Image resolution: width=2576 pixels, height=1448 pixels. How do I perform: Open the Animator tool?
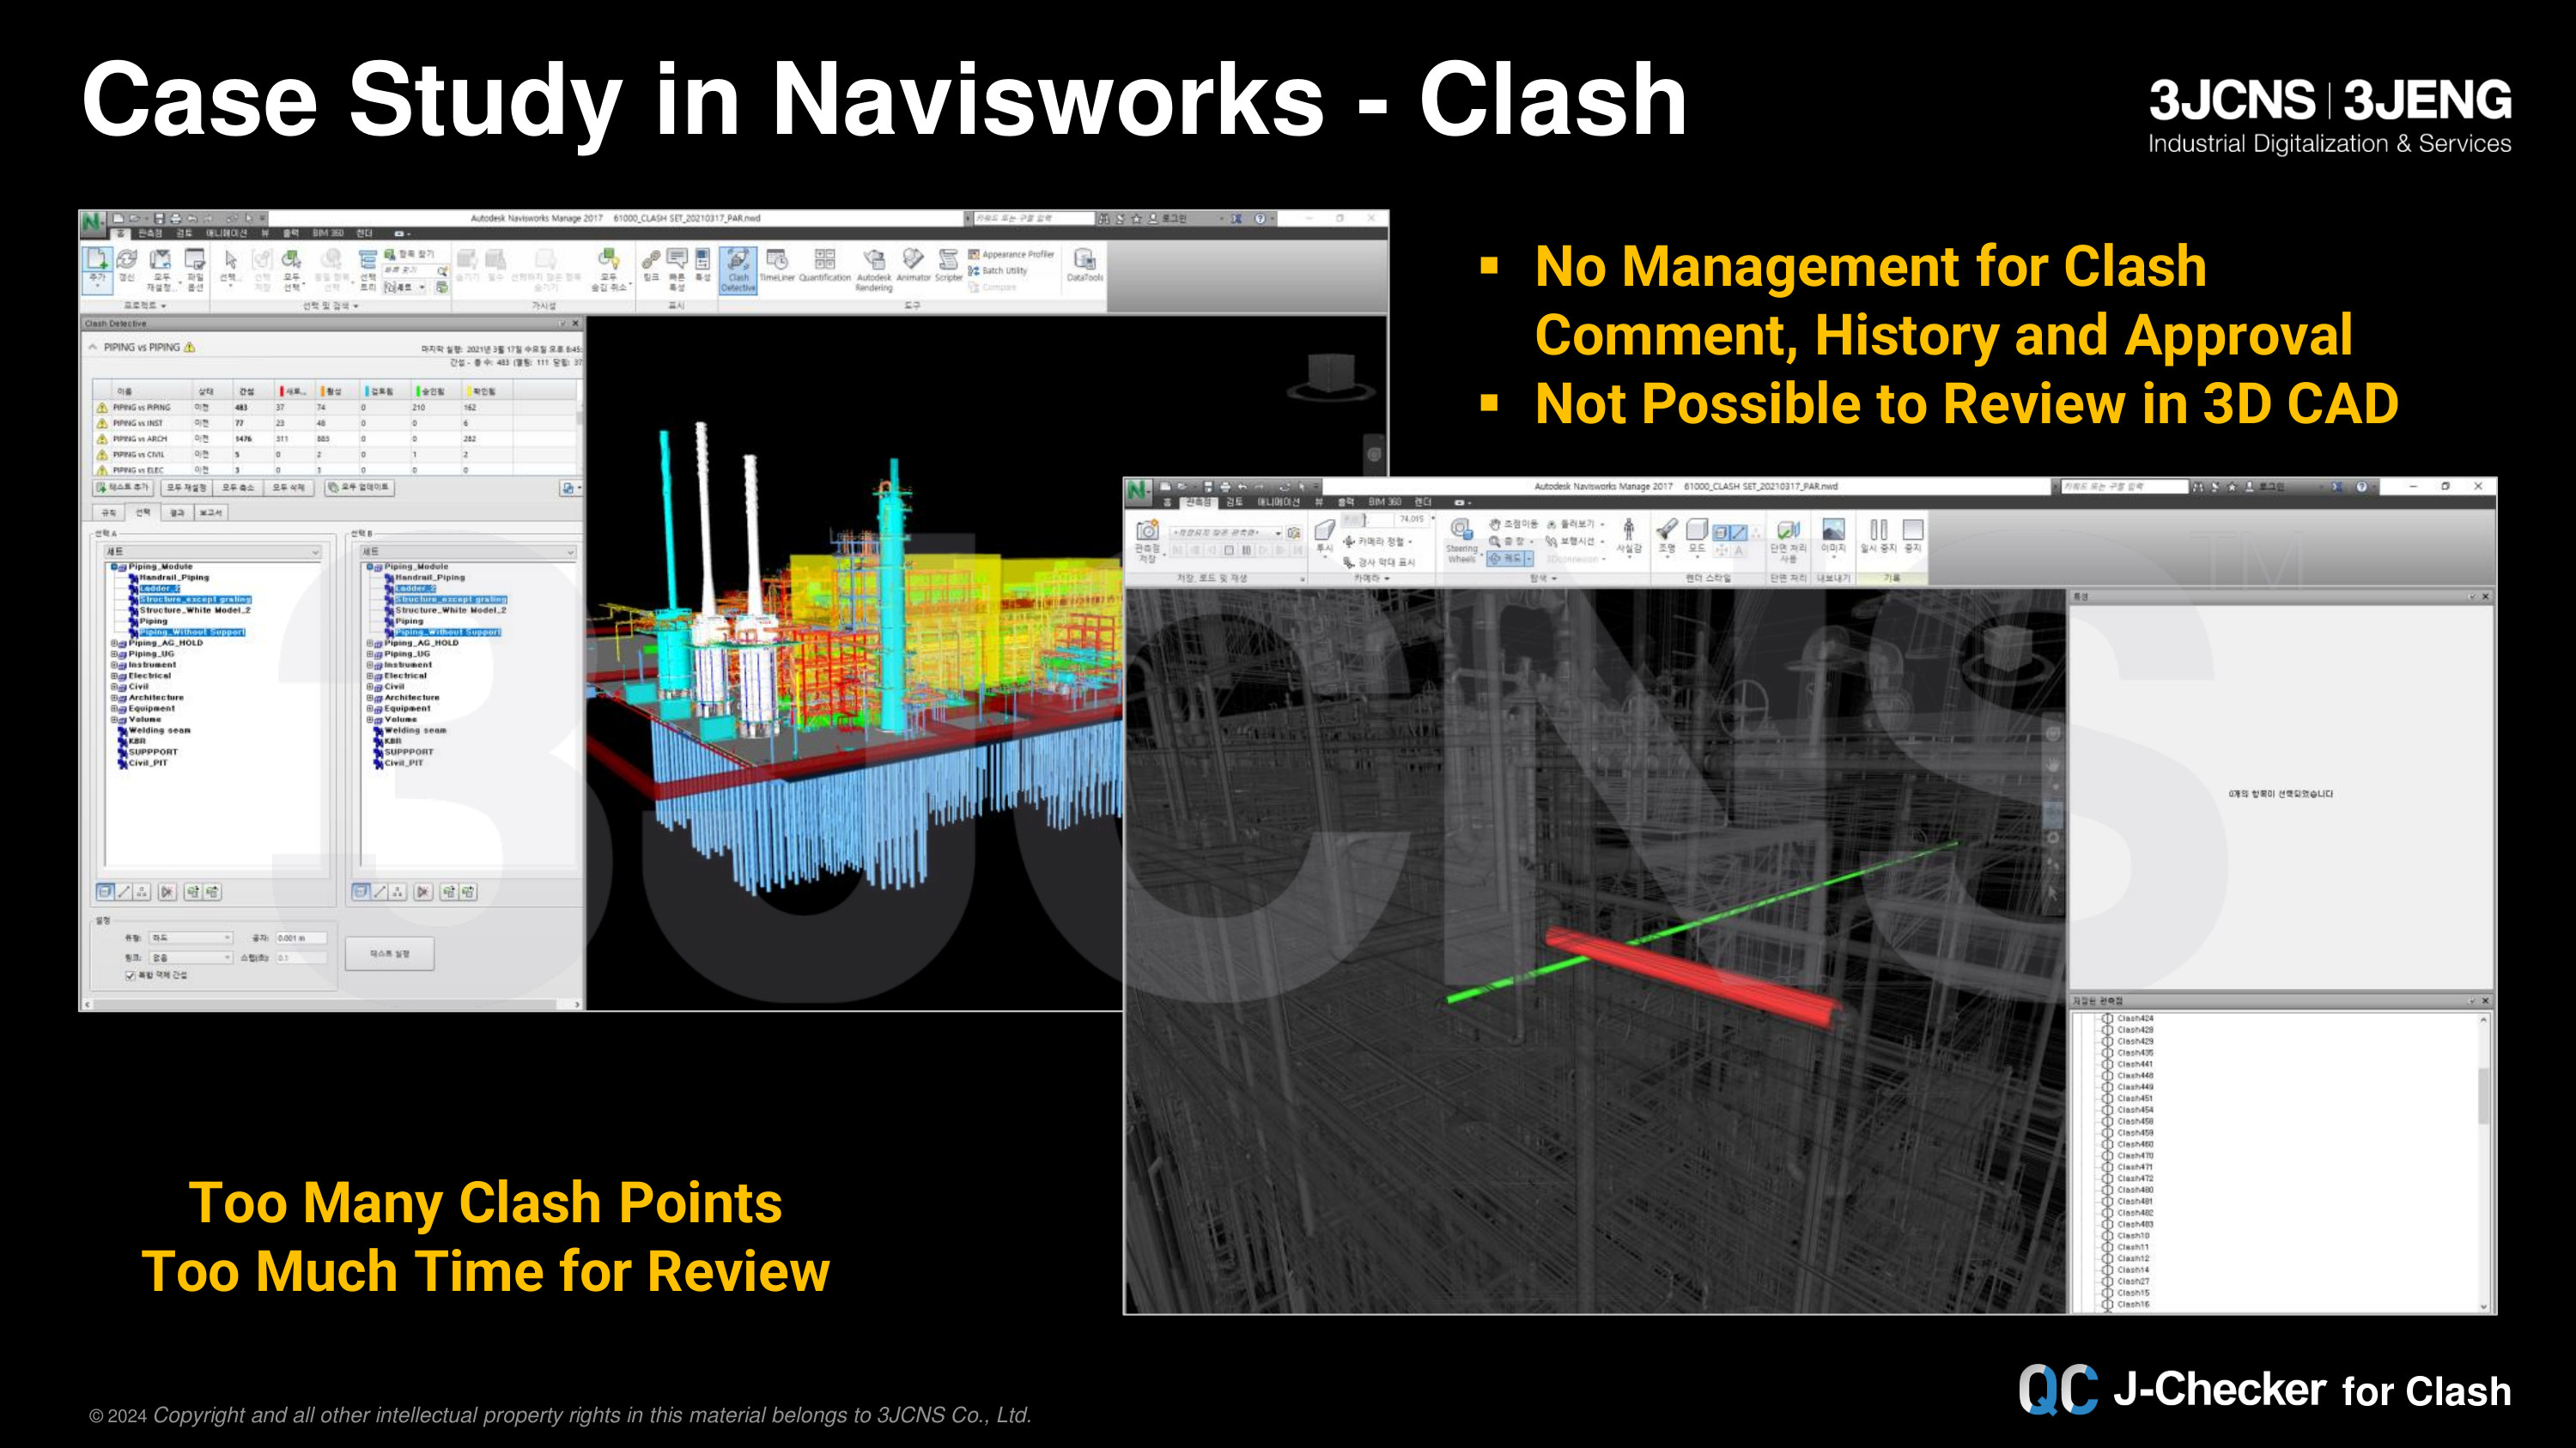tap(913, 266)
